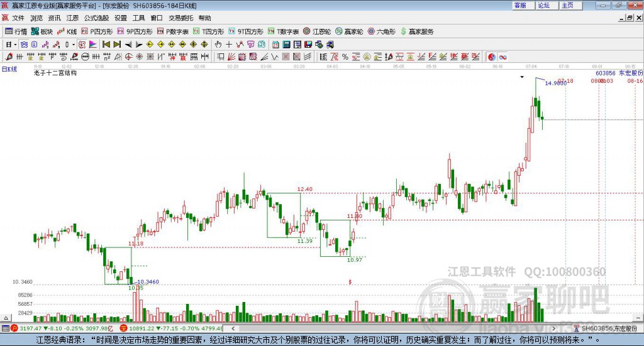Image resolution: width=644 pixels, height=346 pixels.
Task: Open the 浏览 menu
Action: click(x=36, y=18)
